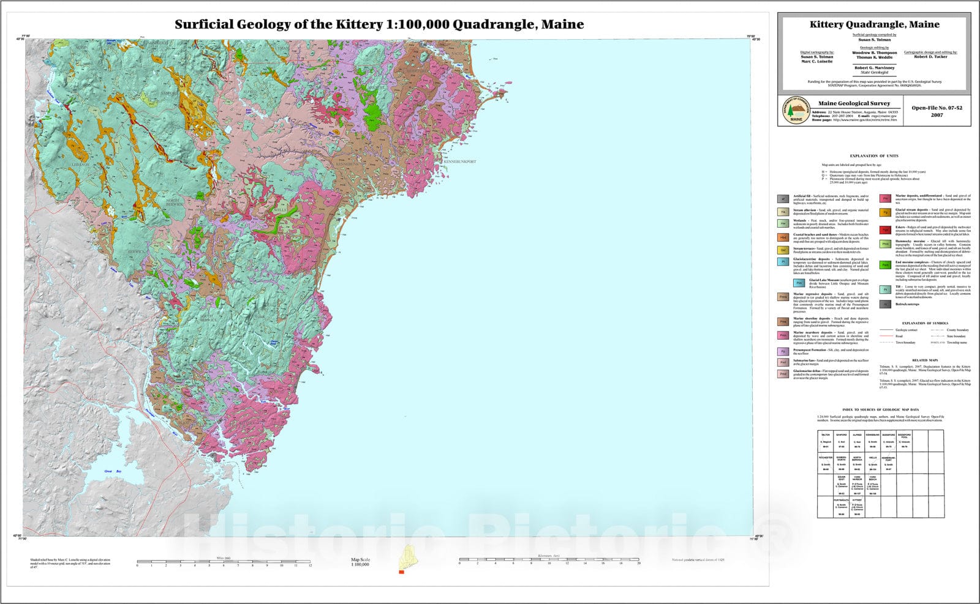Click the Glacial Lake Mousam legend swatch
This screenshot has height=604, width=980.
[x=799, y=283]
